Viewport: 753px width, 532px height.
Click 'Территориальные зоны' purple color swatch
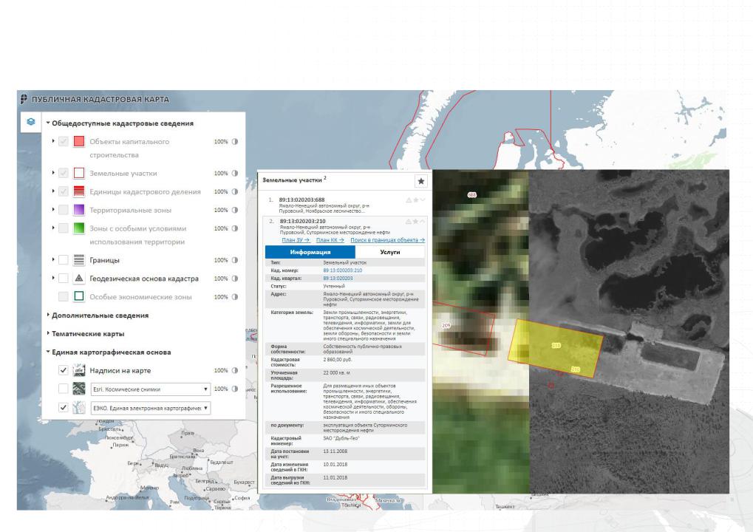point(79,209)
